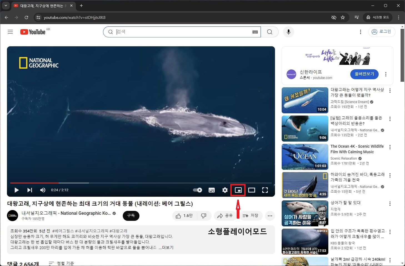Open the Chrome three-dot menu

pyautogui.click(x=399, y=17)
